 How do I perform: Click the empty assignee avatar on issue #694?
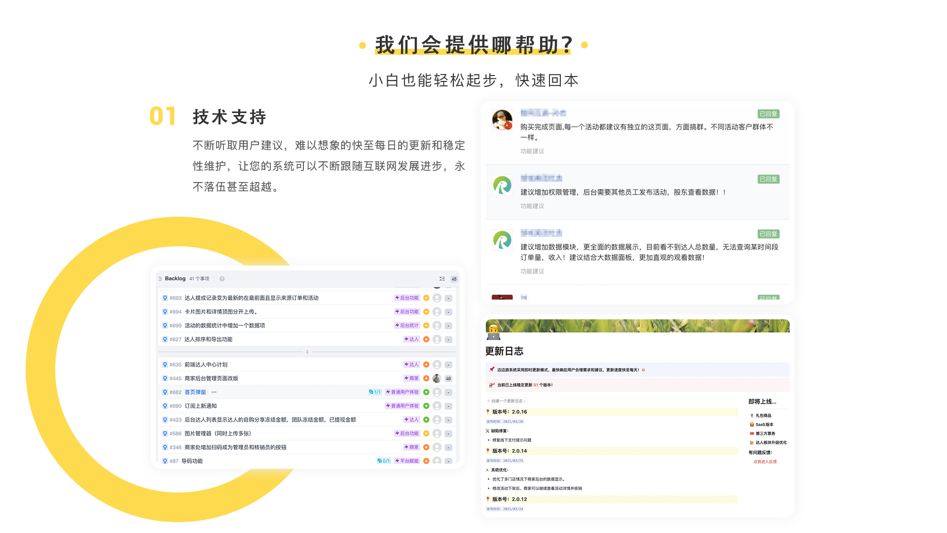437,312
